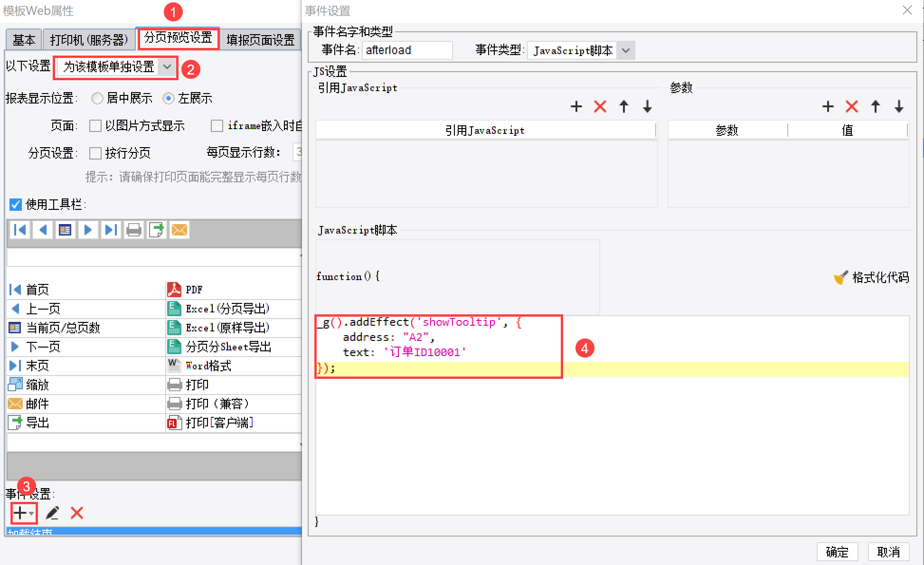Click the format code broom icon

click(x=841, y=277)
